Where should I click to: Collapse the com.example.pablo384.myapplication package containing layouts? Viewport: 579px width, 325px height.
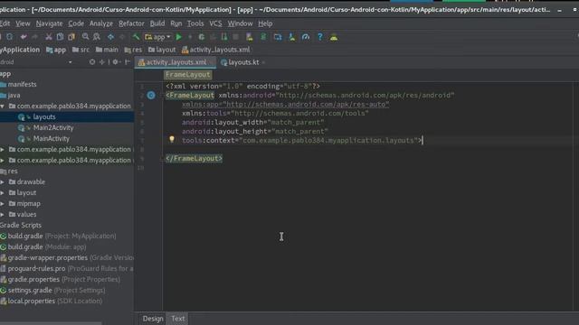3,107
